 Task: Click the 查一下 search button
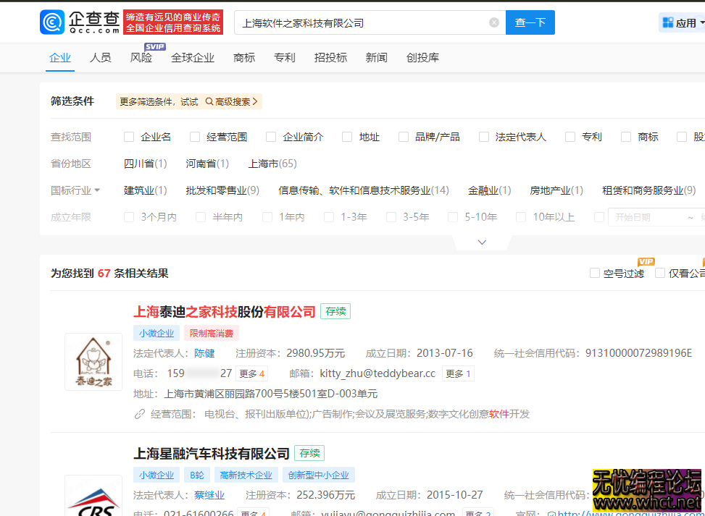530,22
